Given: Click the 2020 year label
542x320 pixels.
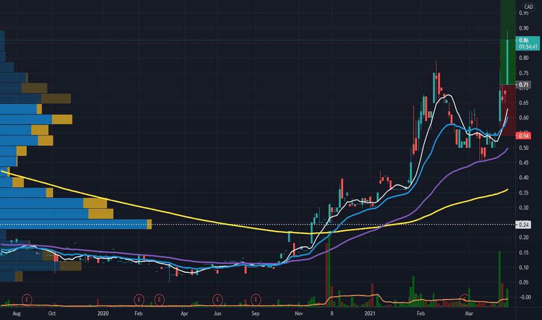Looking at the screenshot, I should (103, 314).
